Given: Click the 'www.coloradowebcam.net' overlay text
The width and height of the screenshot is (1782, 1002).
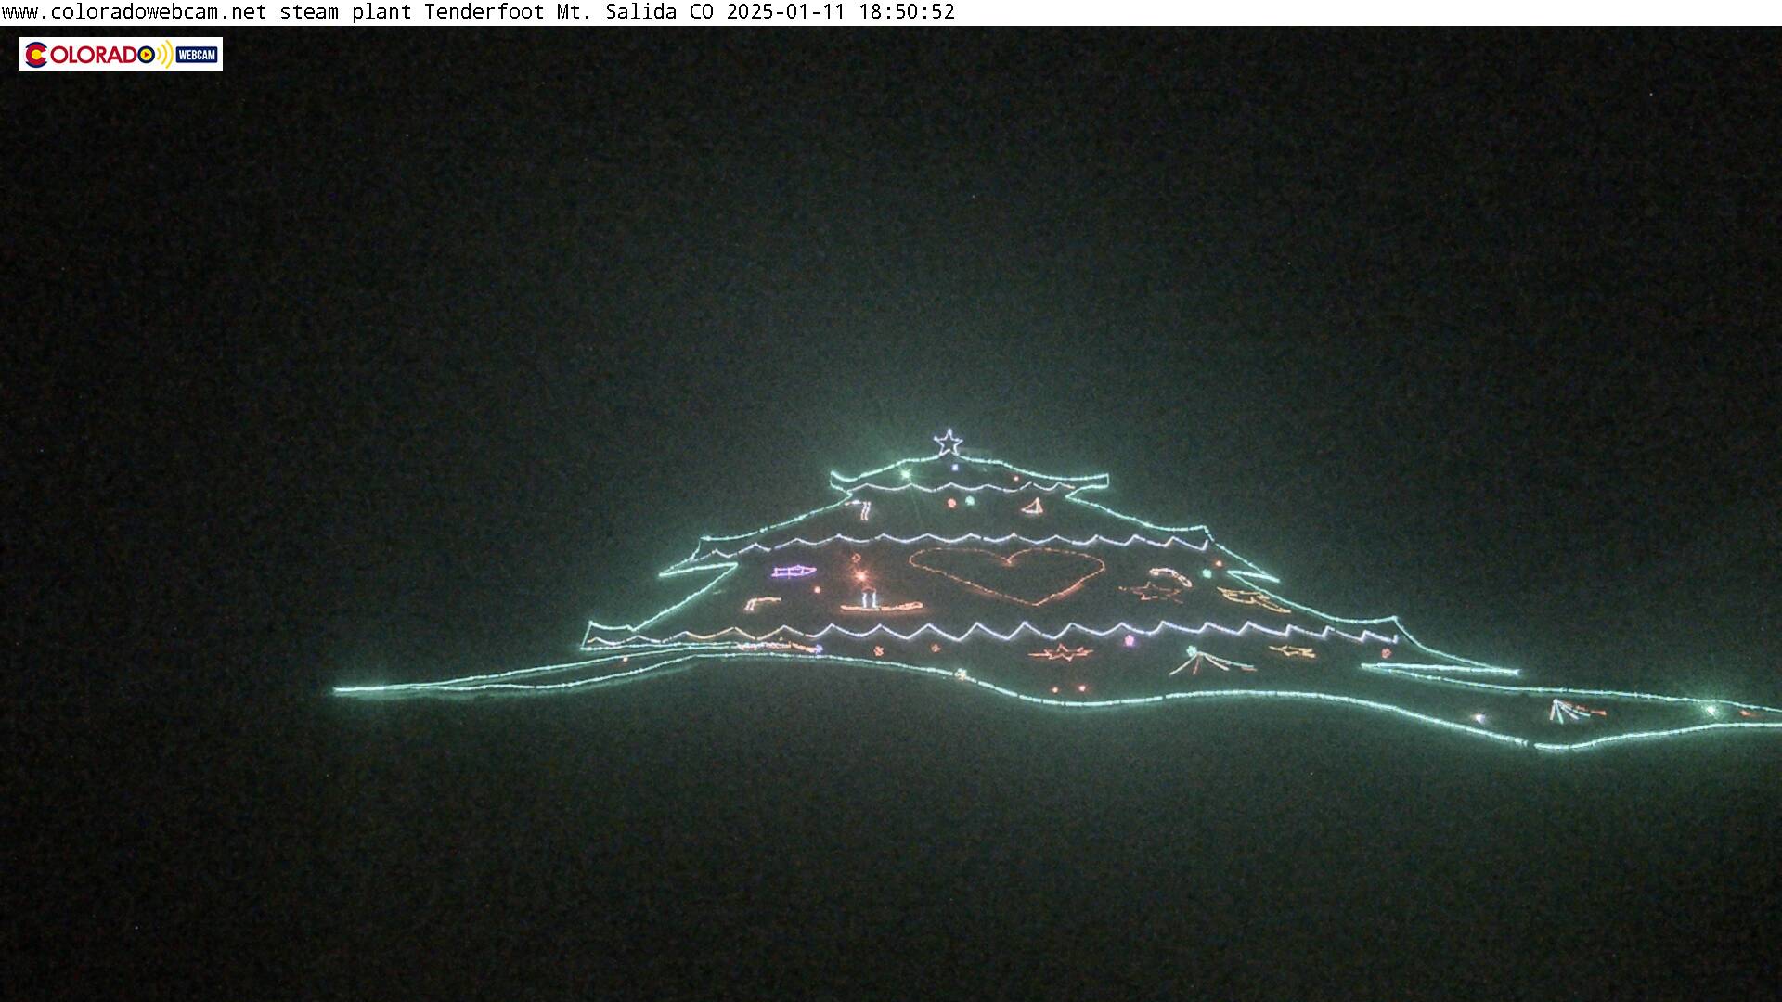Looking at the screenshot, I should pos(135,12).
